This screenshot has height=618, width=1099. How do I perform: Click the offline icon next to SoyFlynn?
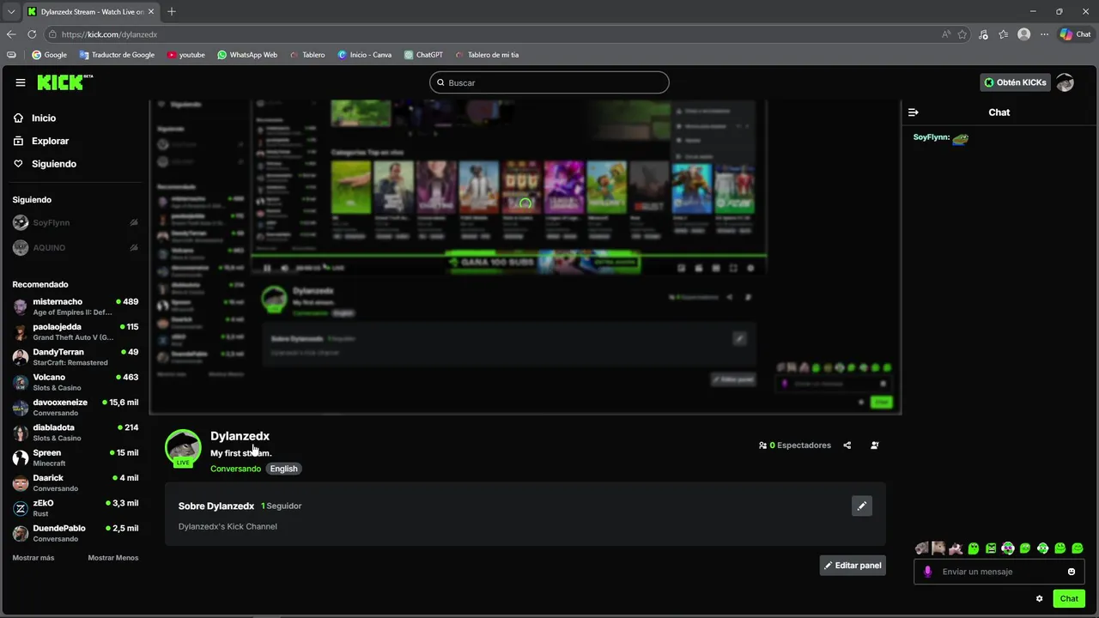pos(134,222)
